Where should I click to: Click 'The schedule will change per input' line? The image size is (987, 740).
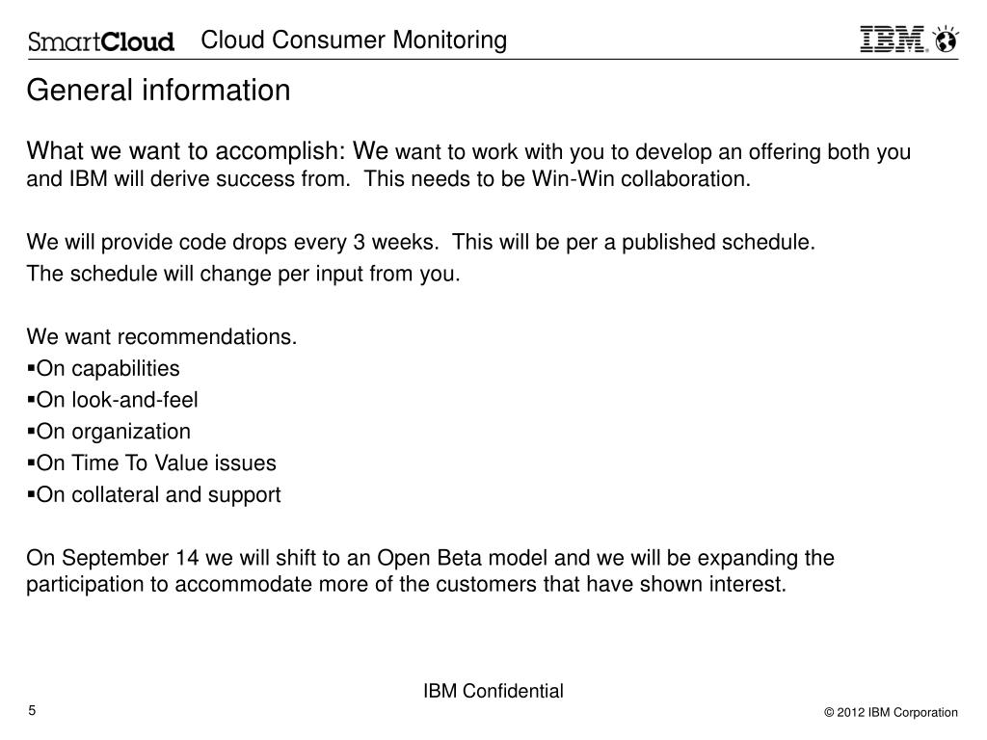tap(243, 274)
